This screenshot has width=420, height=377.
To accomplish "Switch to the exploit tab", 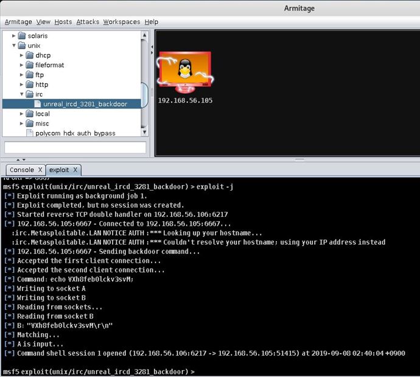I will pyautogui.click(x=59, y=170).
